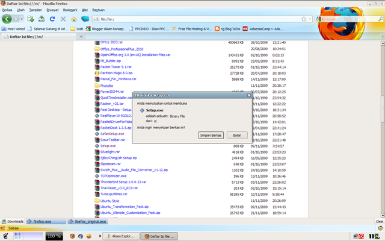Click the status bar smiley icon

point(380,228)
